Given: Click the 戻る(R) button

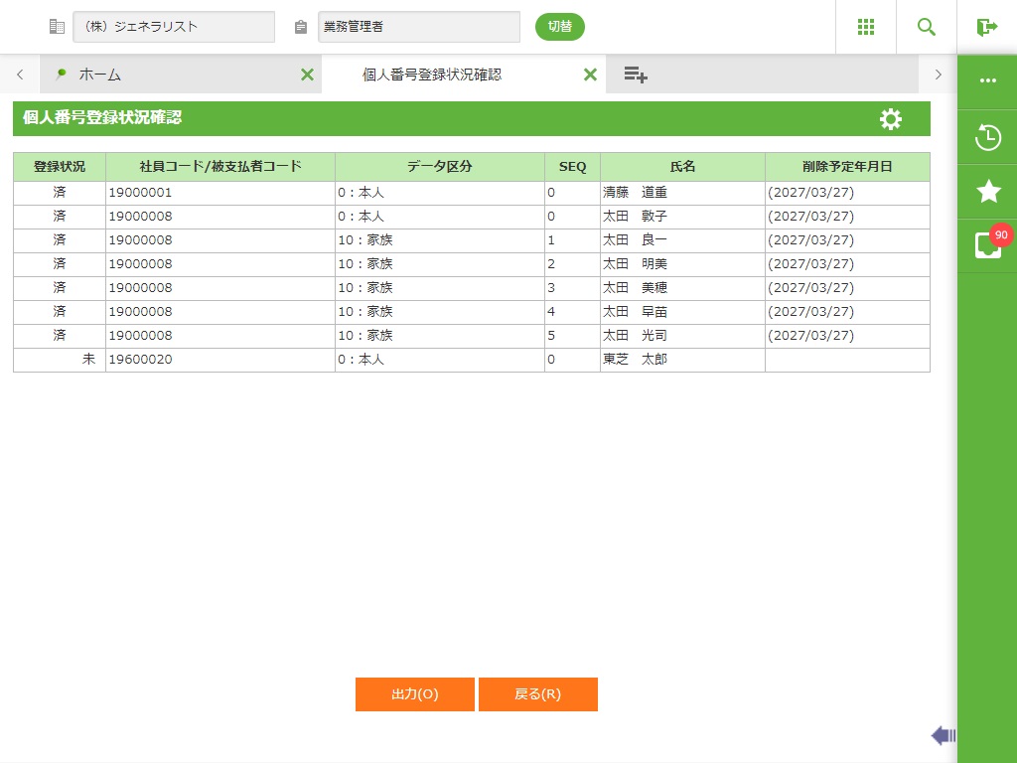Looking at the screenshot, I should (538, 694).
